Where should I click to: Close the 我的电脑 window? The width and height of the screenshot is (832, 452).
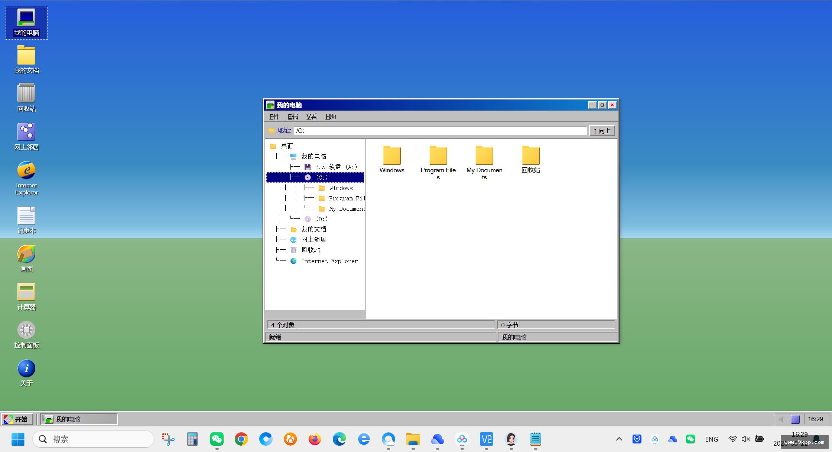point(612,105)
